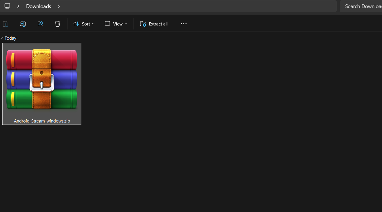Click the Delete trash icon

(x=57, y=24)
